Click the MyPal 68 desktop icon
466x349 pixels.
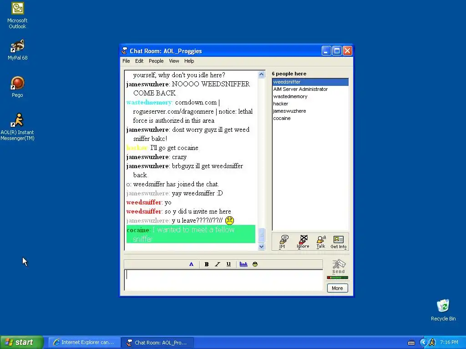click(x=17, y=50)
